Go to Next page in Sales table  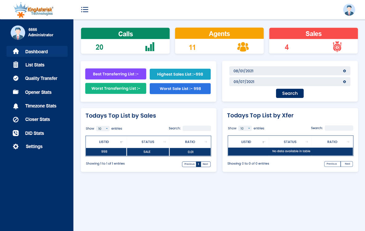coord(205,164)
